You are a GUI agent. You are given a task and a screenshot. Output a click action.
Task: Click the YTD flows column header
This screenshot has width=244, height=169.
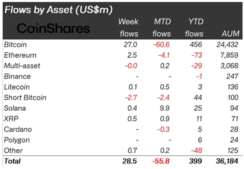(x=194, y=28)
